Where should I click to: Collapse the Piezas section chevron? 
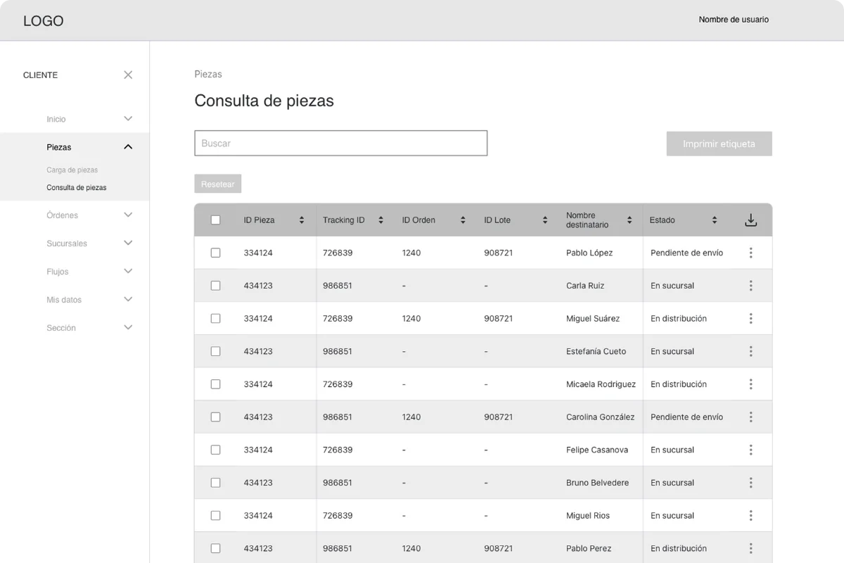coord(128,147)
